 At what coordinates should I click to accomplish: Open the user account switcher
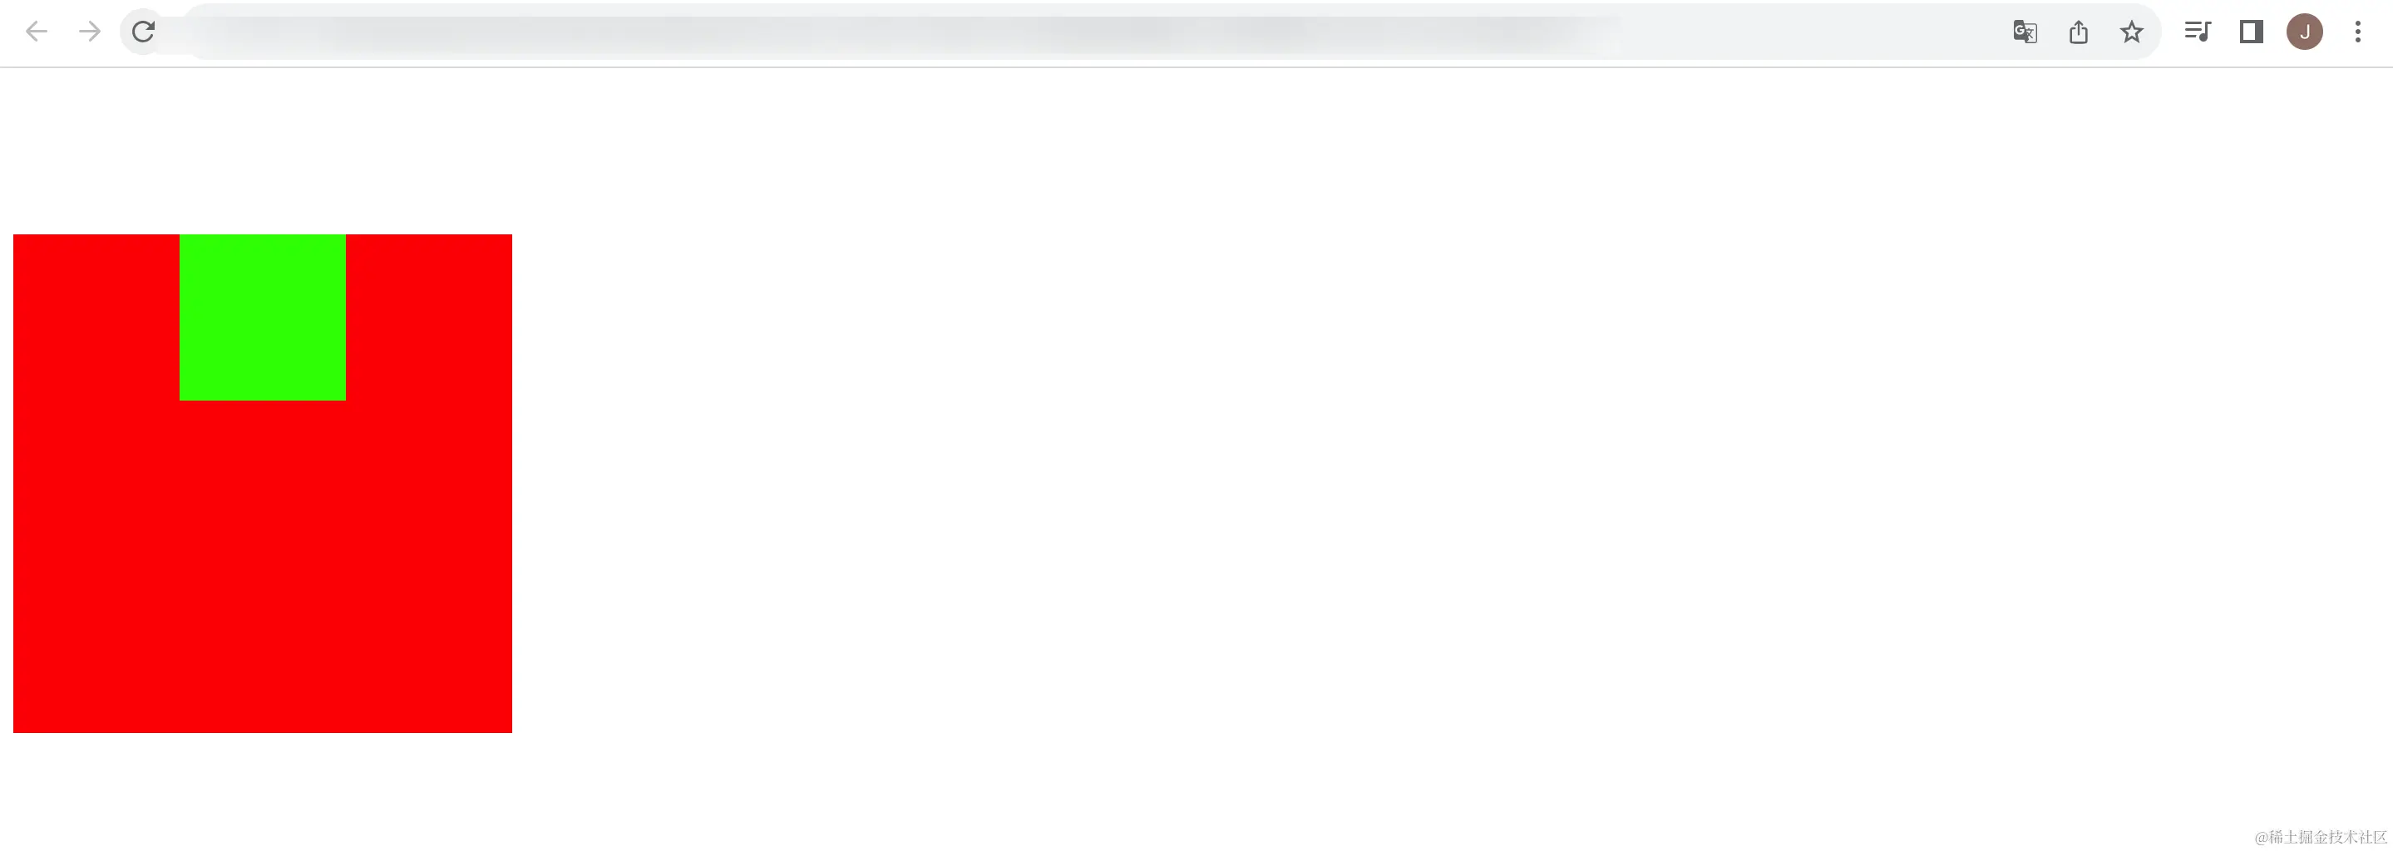(x=2305, y=32)
